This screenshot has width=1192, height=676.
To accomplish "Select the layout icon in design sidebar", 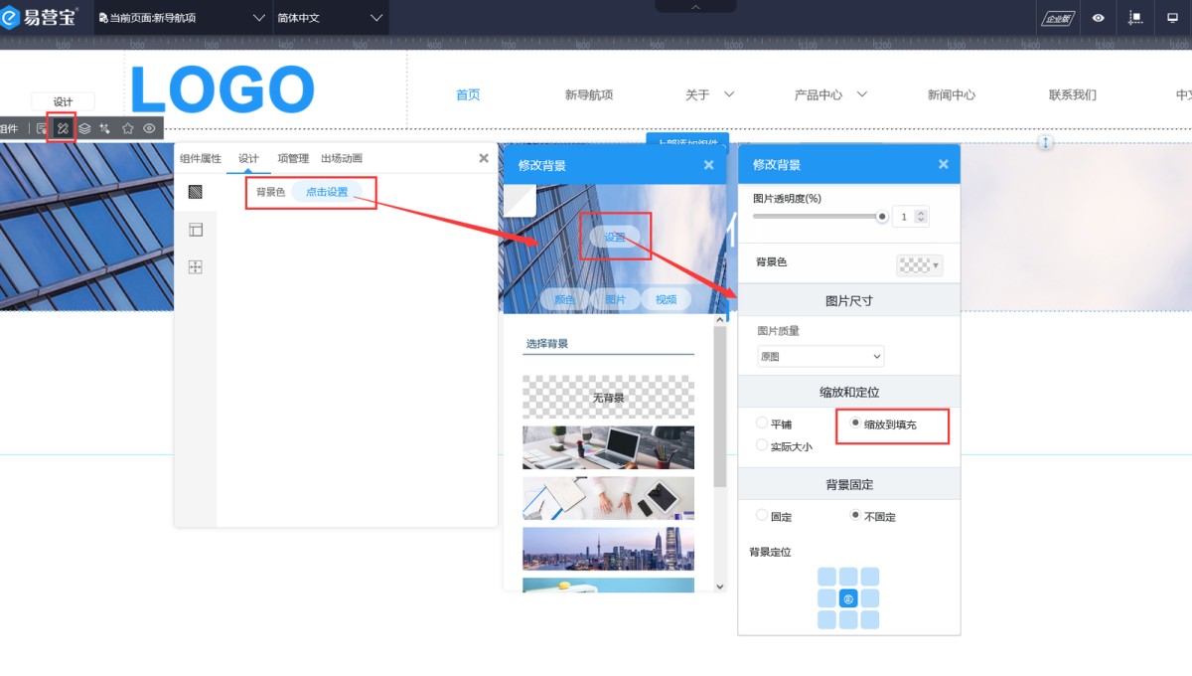I will click(196, 230).
